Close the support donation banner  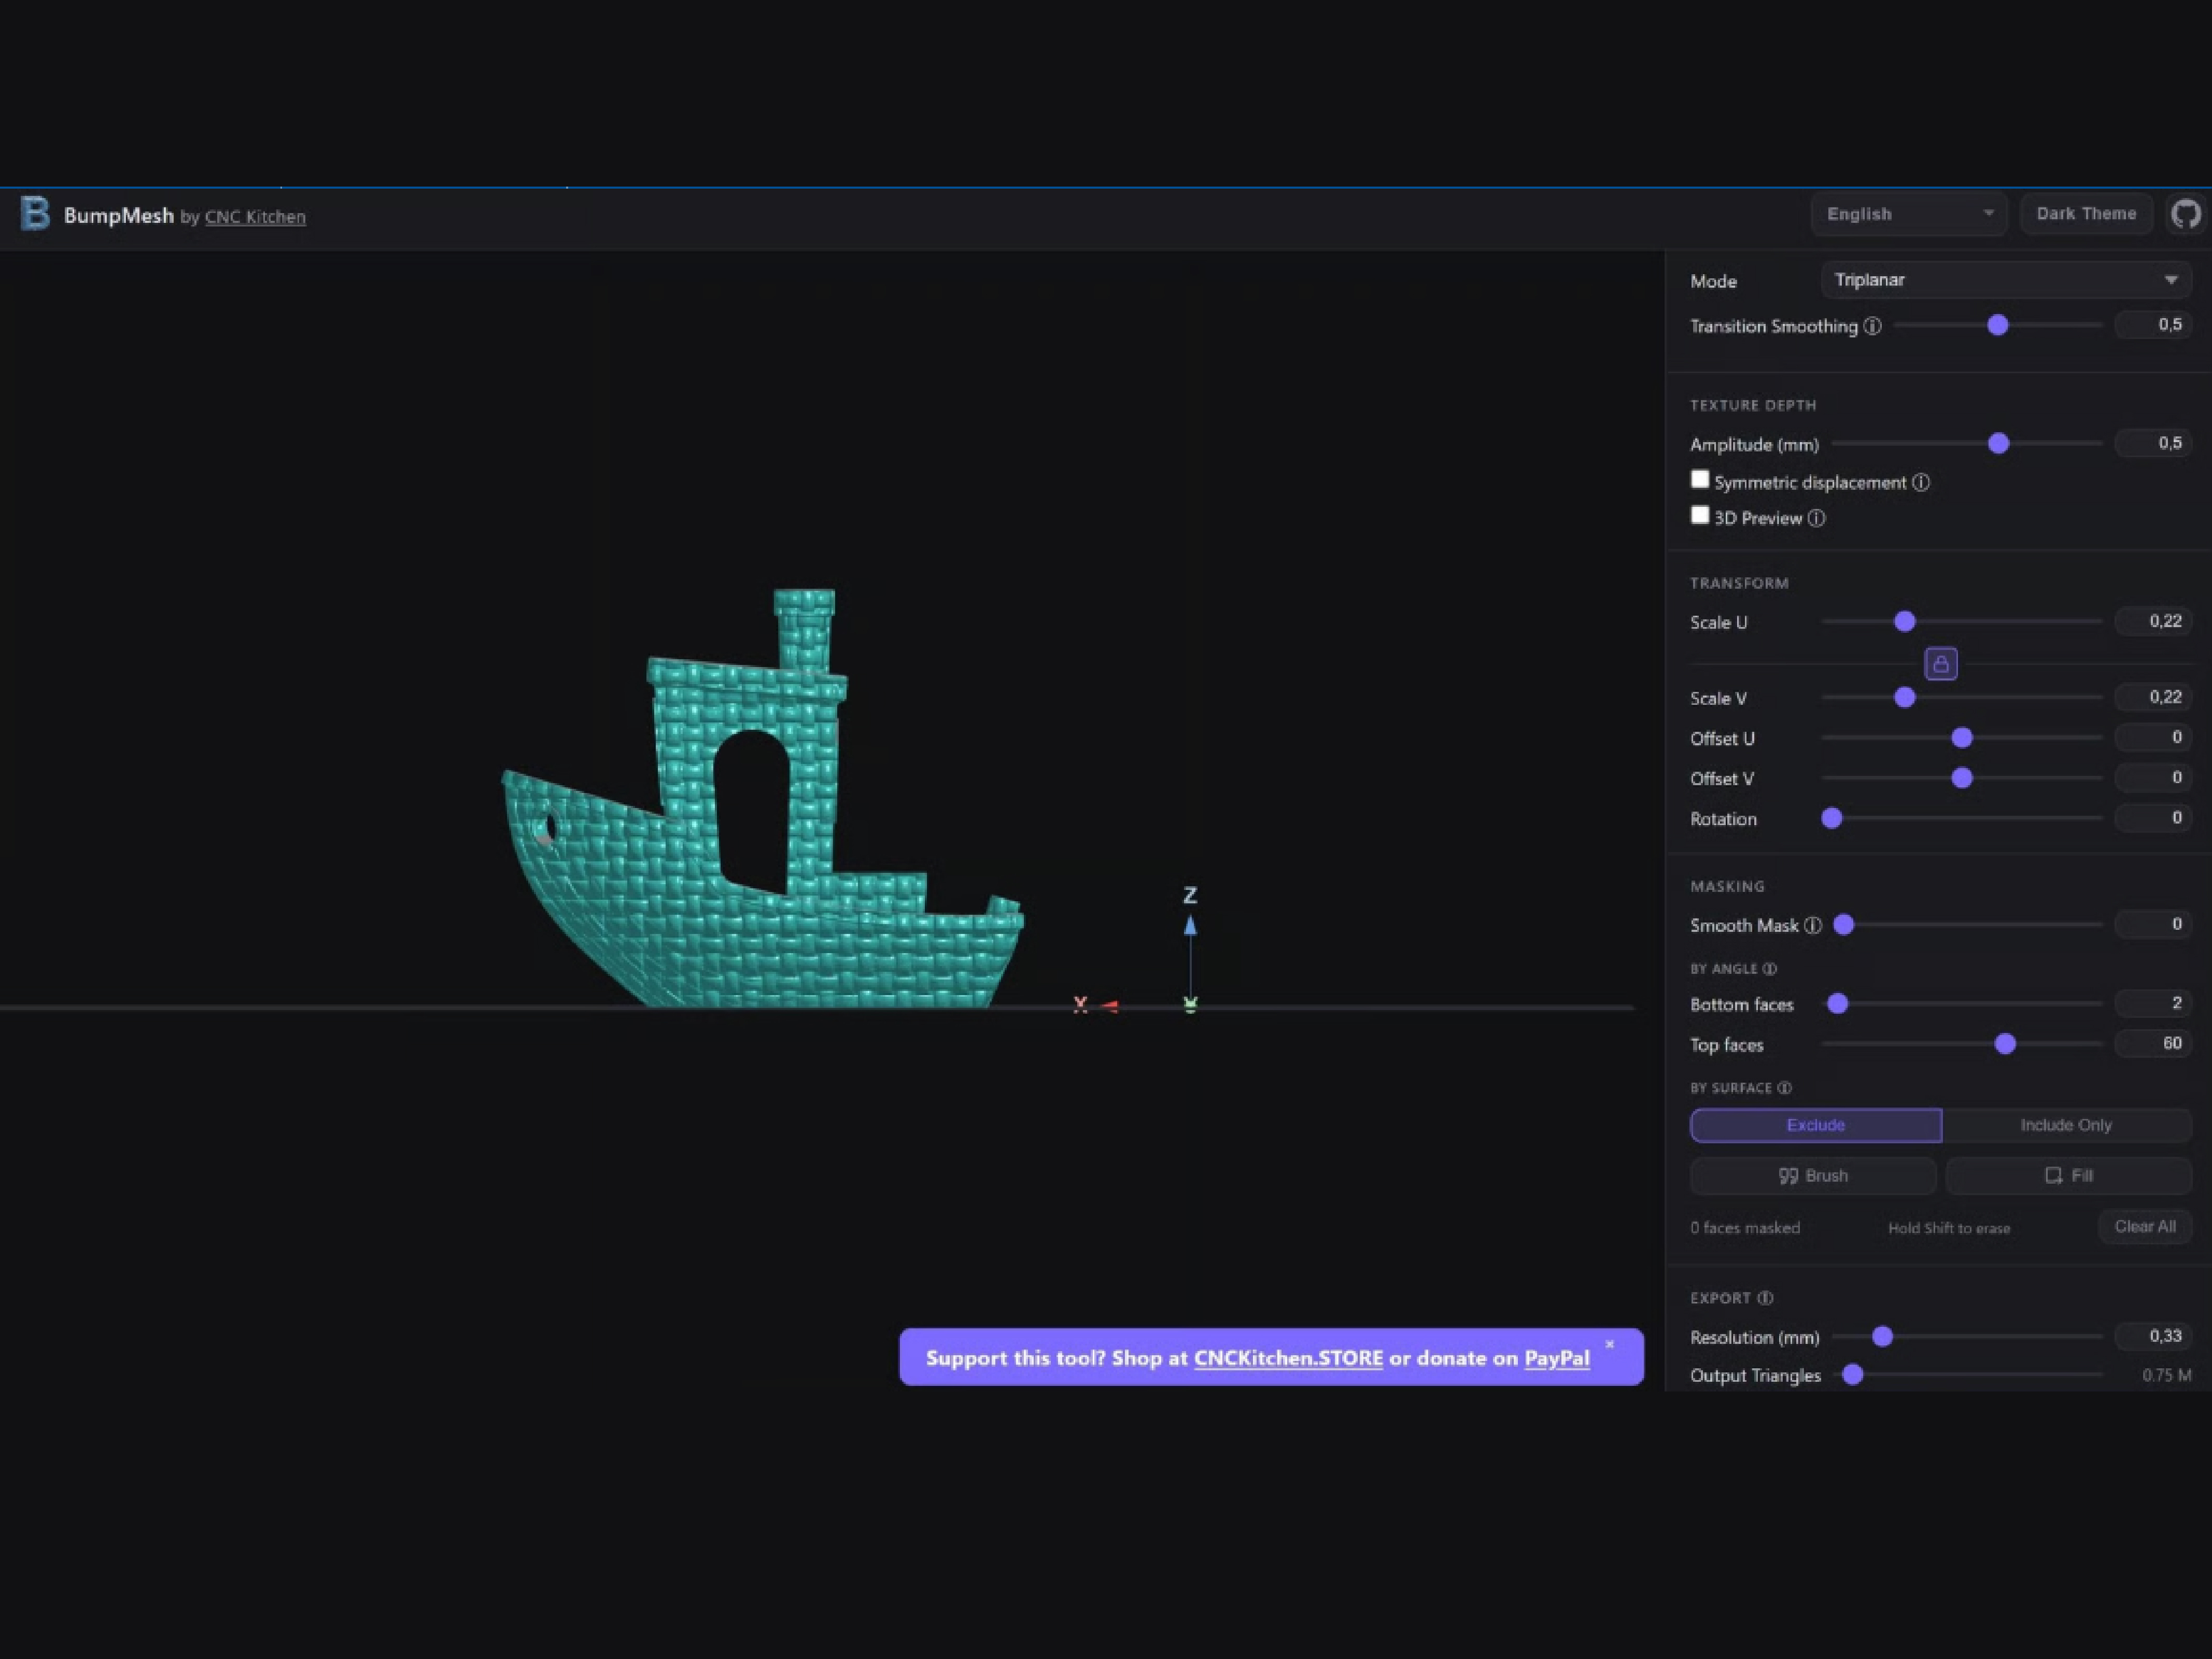(x=1609, y=1345)
